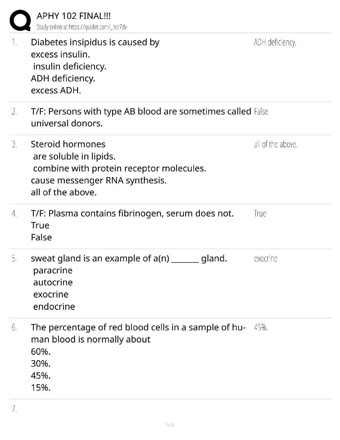Image resolution: width=340 pixels, height=440 pixels.
Task: Click the '15%.' option
Action: pyautogui.click(x=41, y=388)
